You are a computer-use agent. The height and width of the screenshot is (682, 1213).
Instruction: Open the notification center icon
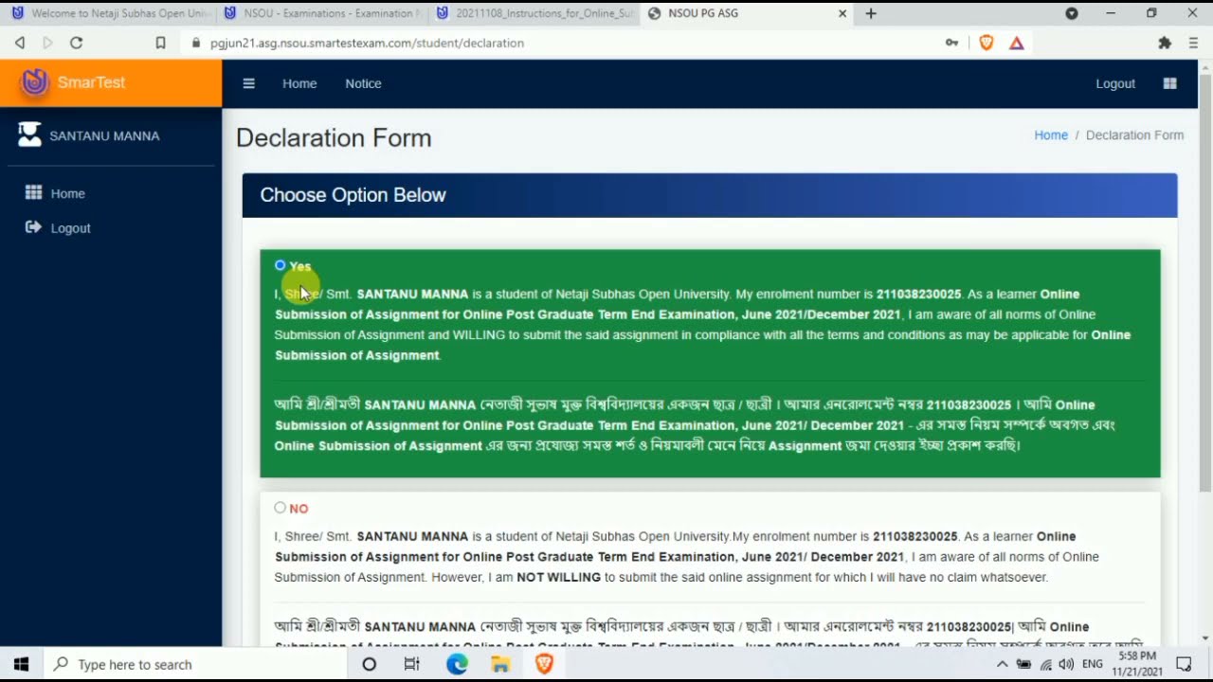(x=1184, y=664)
